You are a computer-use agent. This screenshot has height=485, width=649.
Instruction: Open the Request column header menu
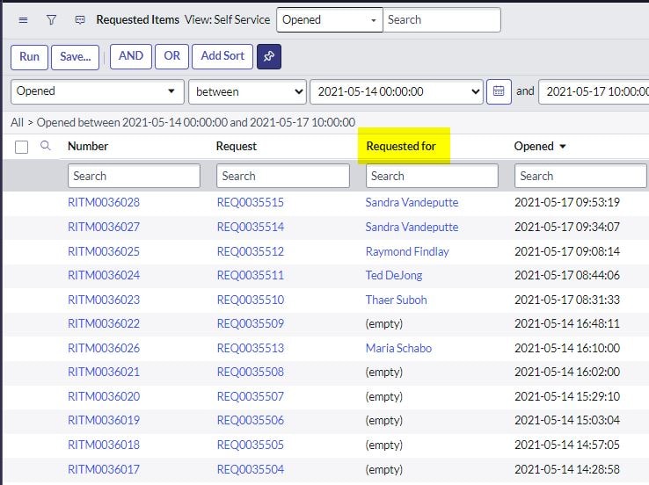coord(237,147)
